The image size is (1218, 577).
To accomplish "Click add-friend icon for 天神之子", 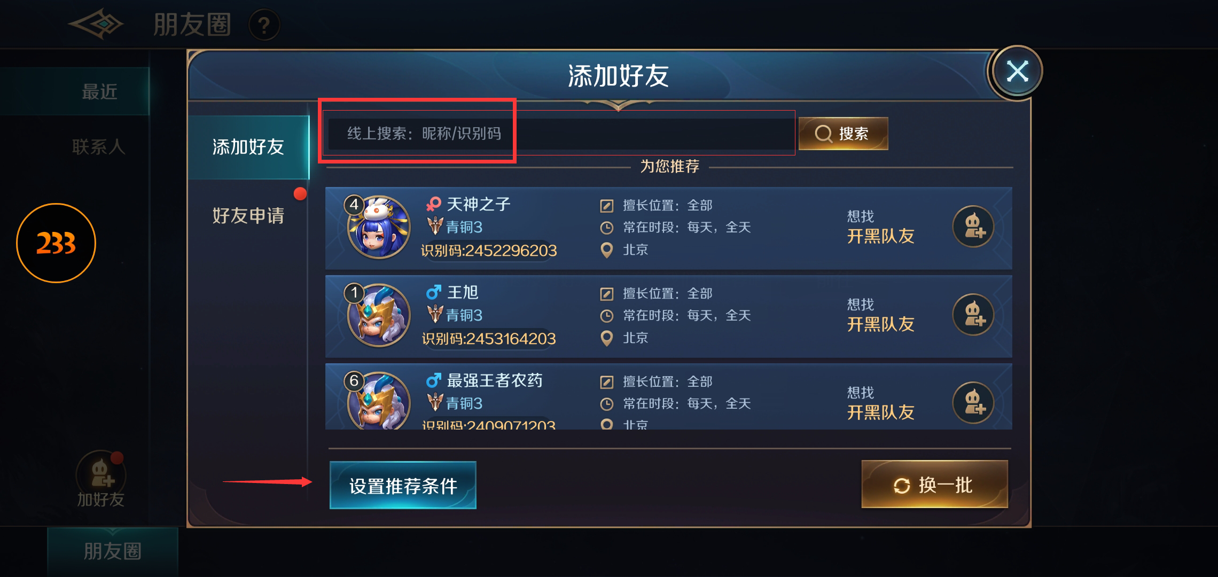I will point(973,227).
